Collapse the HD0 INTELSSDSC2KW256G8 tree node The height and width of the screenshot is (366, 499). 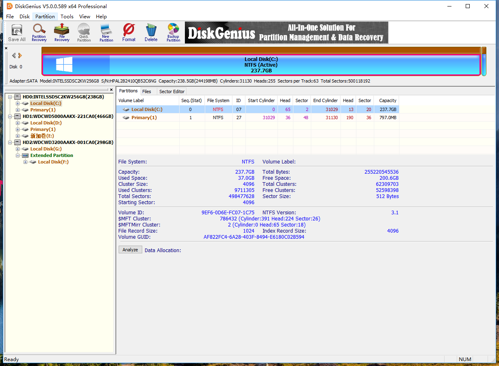click(10, 97)
